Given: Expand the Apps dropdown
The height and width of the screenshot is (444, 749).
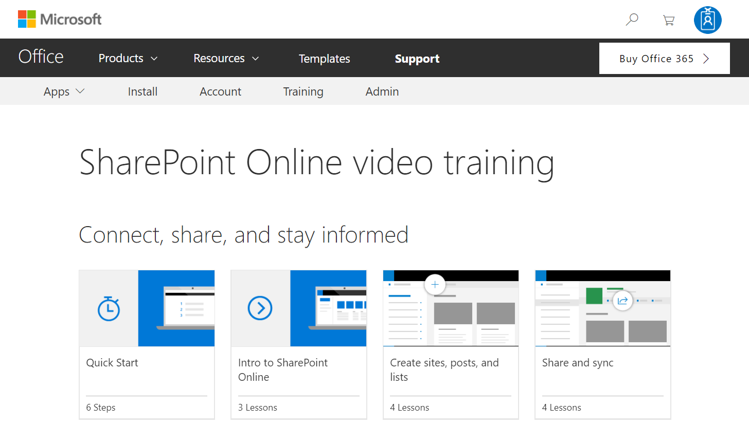Looking at the screenshot, I should [64, 91].
